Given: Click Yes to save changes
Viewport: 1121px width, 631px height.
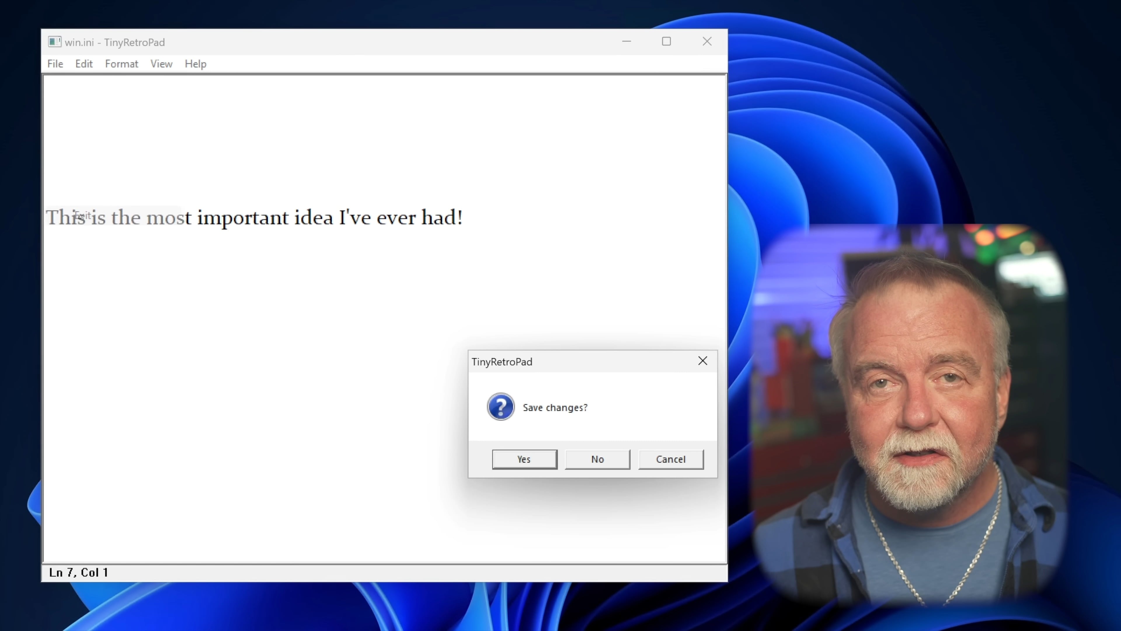Looking at the screenshot, I should 524,460.
